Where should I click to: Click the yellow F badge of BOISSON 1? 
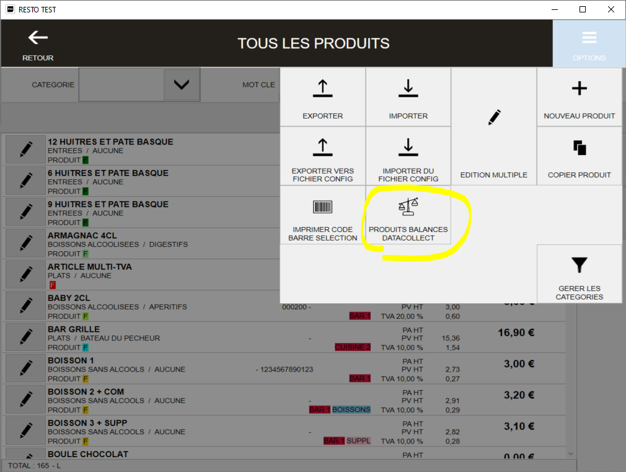(86, 379)
